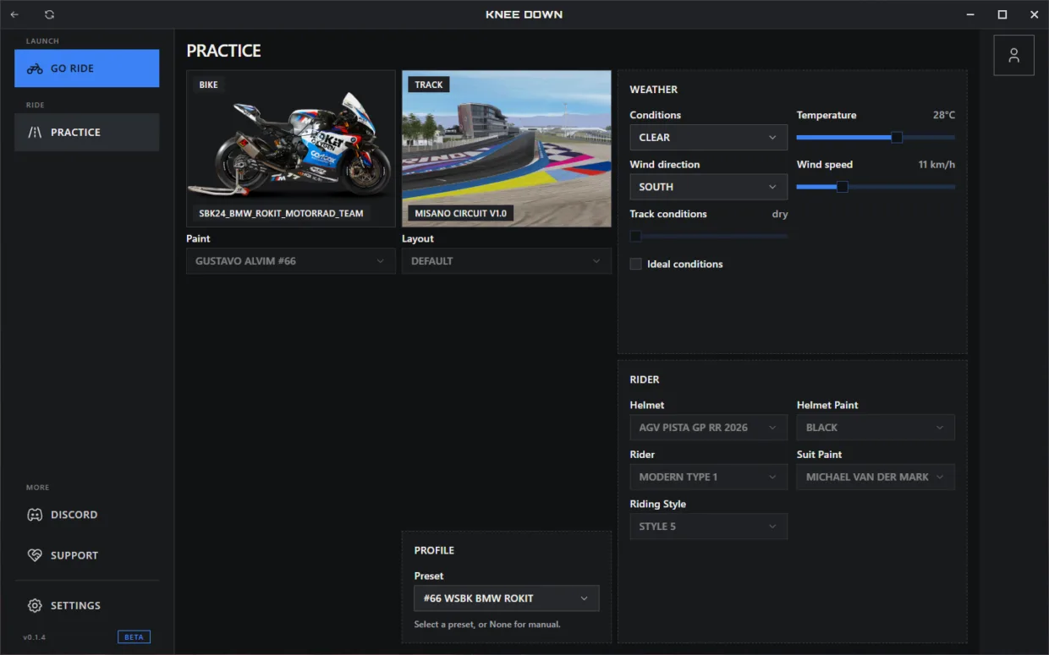Click the Settings gear icon
This screenshot has width=1049, height=655.
coord(35,605)
